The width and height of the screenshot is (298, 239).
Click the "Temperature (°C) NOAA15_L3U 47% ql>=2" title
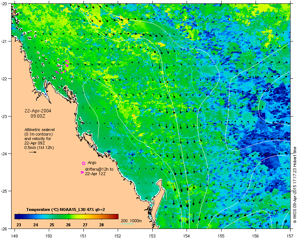[x=66, y=209]
